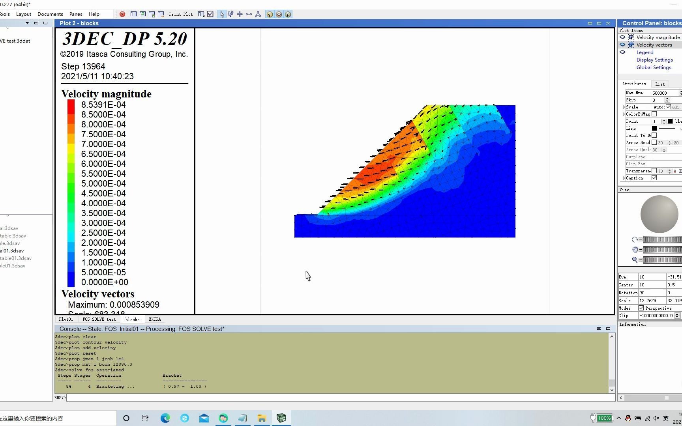Click the pan hand icon in View panel
The height and width of the screenshot is (426, 682).
click(x=634, y=249)
